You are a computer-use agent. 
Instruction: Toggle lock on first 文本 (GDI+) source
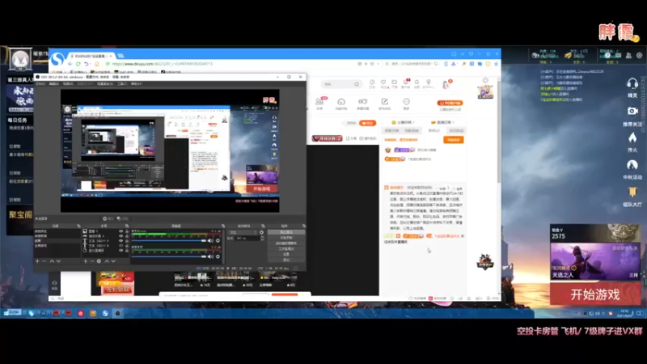pos(127,240)
